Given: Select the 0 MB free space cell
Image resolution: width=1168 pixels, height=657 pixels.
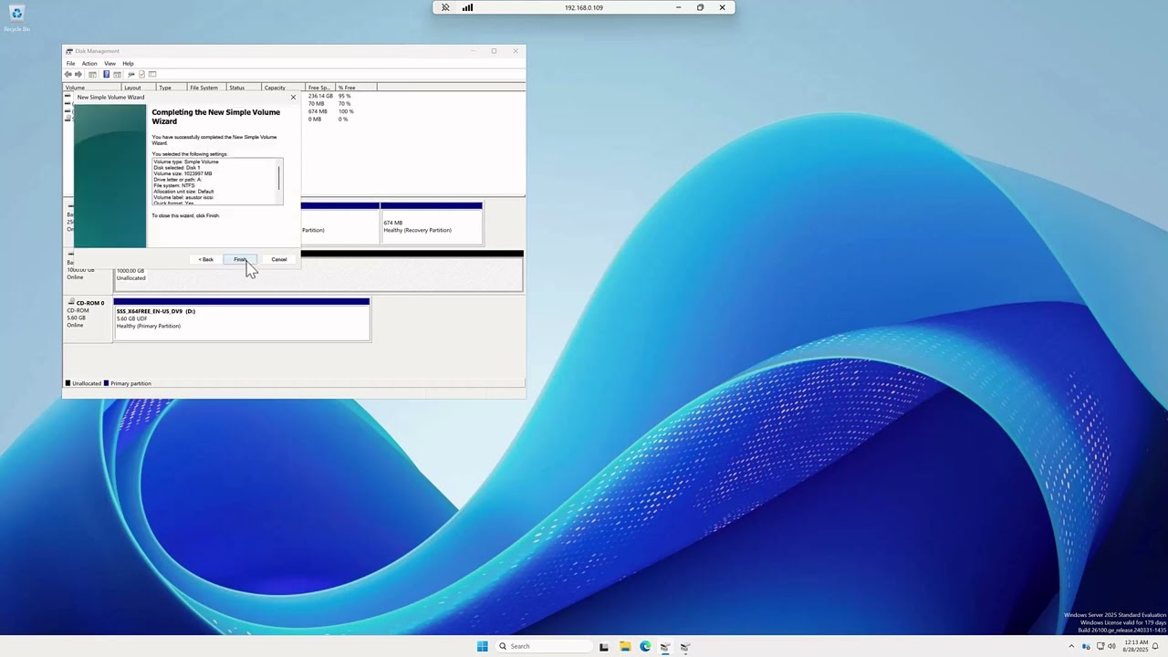Looking at the screenshot, I should coord(315,120).
